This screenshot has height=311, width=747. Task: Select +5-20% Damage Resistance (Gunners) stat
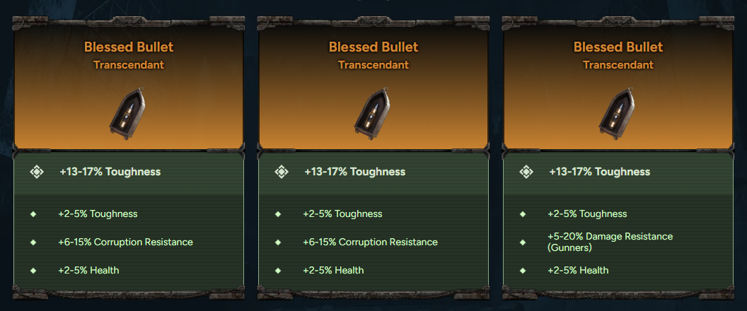coord(610,242)
